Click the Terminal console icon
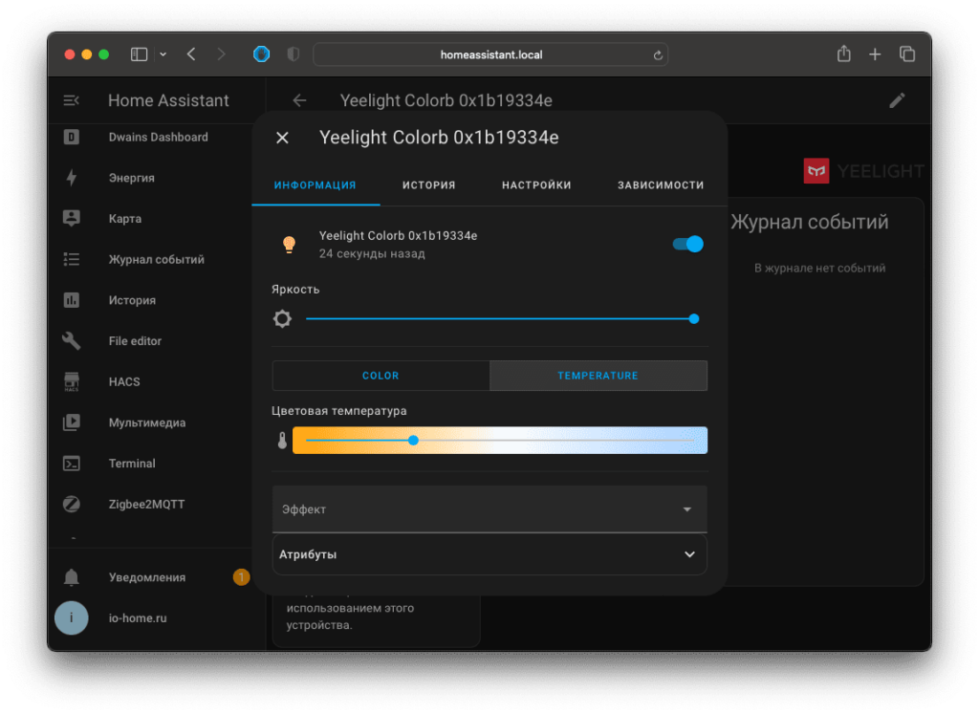The width and height of the screenshot is (979, 714). 71,464
